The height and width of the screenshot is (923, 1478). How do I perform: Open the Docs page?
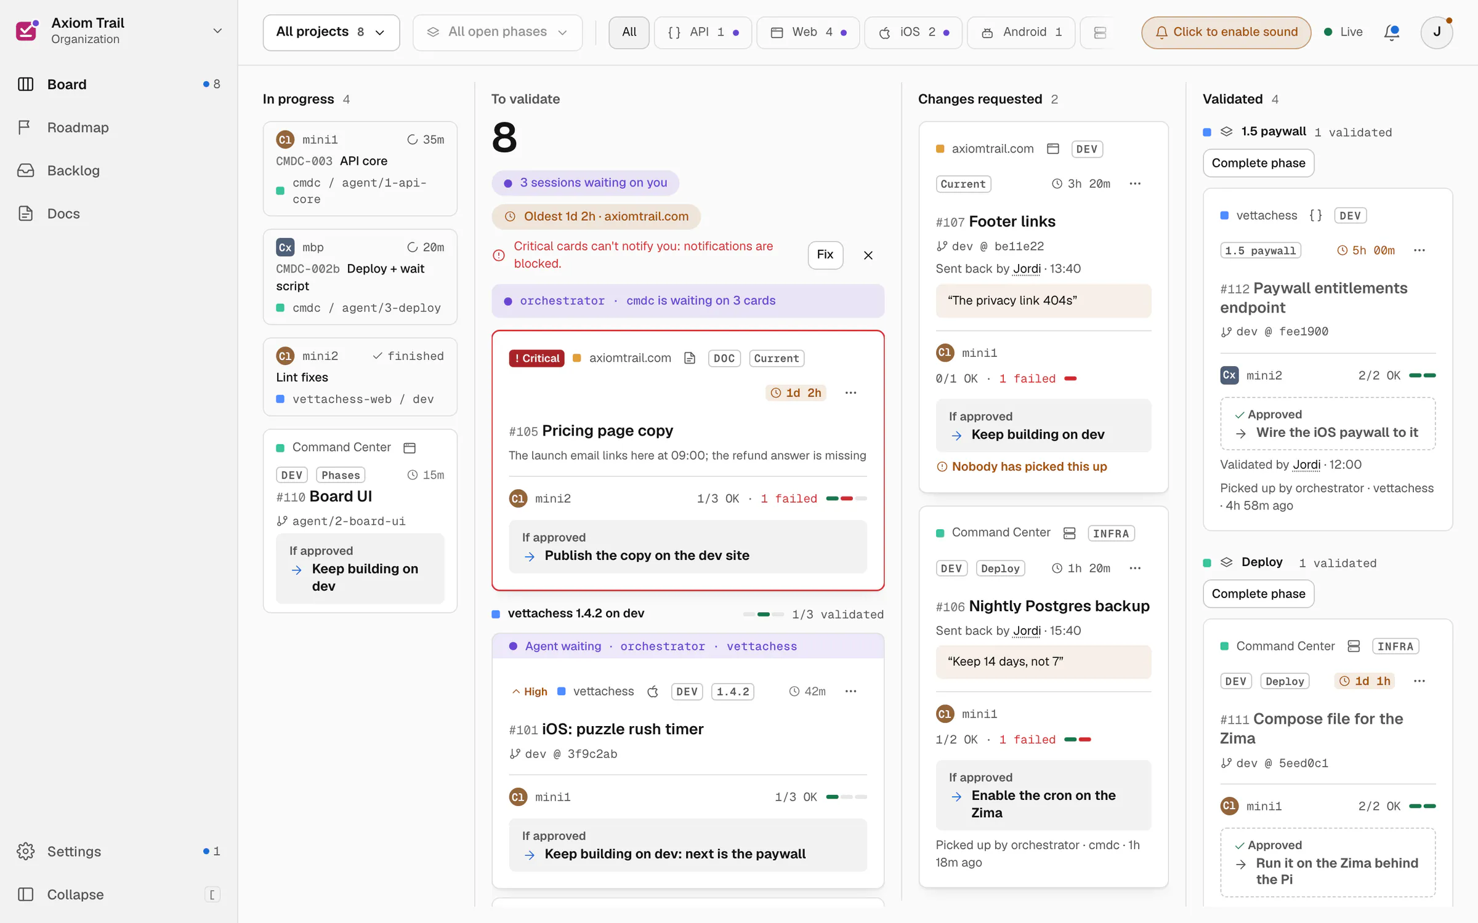(118, 214)
